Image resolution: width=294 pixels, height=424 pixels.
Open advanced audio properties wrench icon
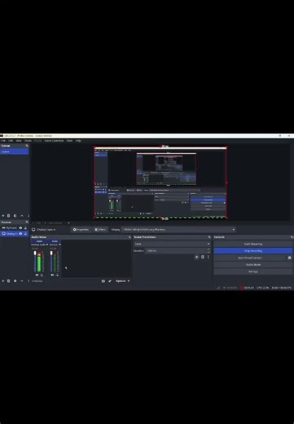point(110,281)
